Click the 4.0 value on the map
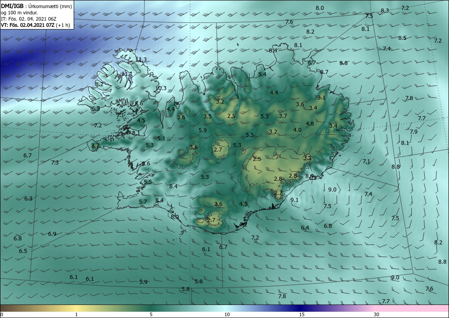The height and width of the screenshot is (318, 449). point(297,130)
